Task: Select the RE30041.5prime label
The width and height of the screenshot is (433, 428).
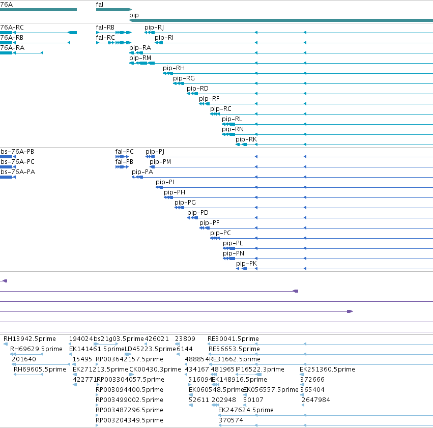Action: (233, 339)
